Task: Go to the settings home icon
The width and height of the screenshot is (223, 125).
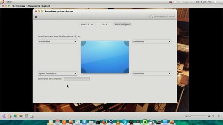Action: click(x=36, y=17)
